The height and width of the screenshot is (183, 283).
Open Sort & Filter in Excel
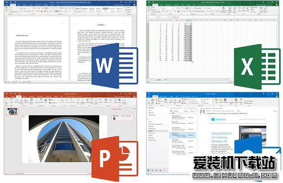(x=261, y=10)
